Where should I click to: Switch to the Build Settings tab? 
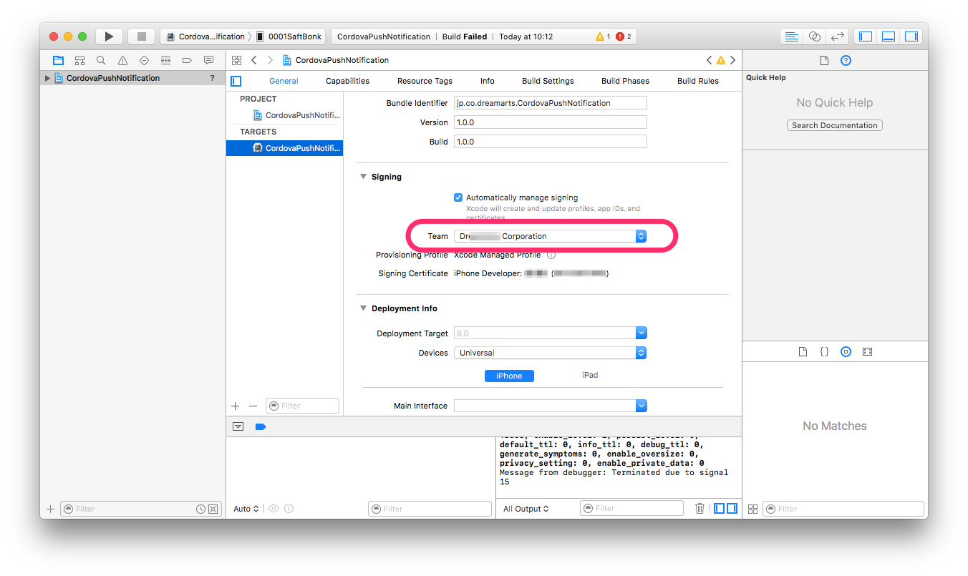pyautogui.click(x=548, y=81)
